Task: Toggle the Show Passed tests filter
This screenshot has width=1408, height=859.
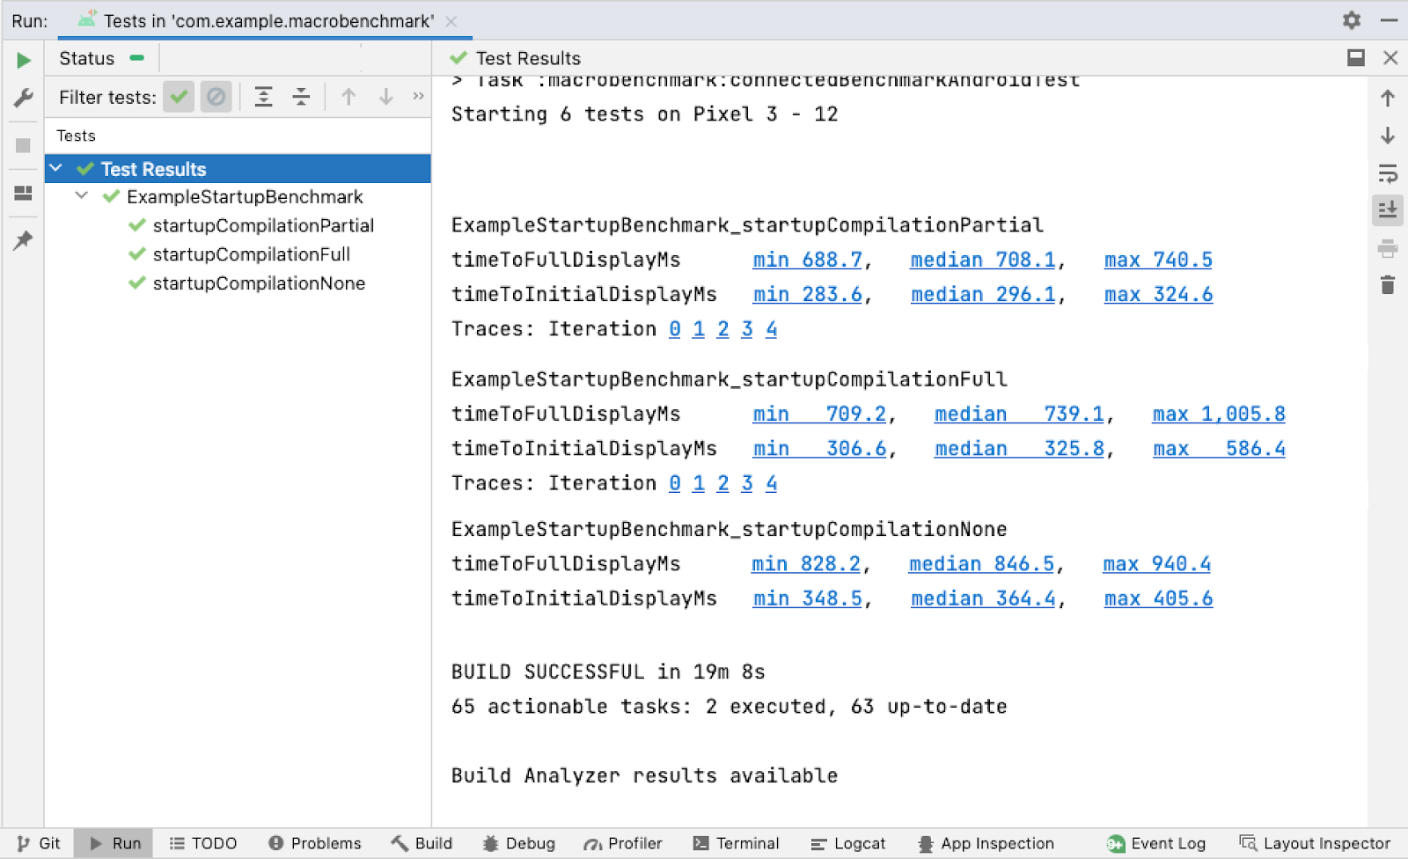Action: [179, 97]
